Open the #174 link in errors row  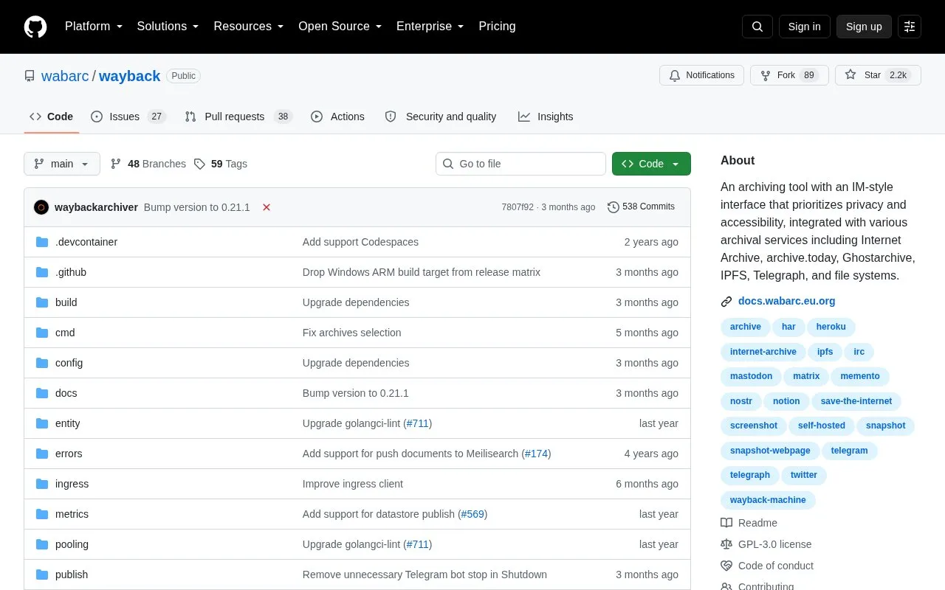click(x=536, y=454)
